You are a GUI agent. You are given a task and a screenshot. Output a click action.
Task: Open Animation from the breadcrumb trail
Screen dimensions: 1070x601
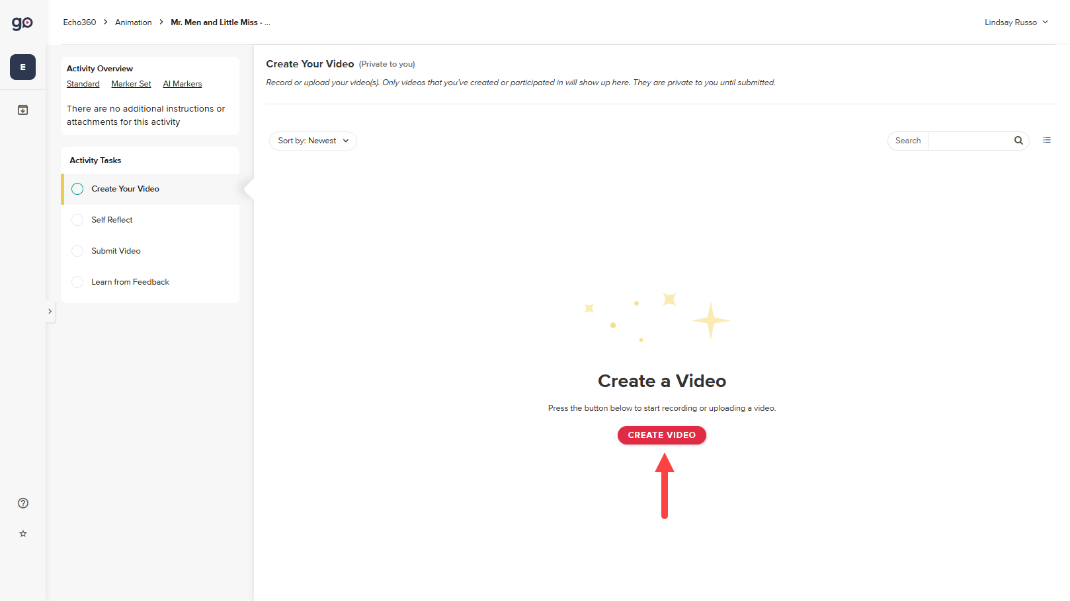[x=133, y=22]
